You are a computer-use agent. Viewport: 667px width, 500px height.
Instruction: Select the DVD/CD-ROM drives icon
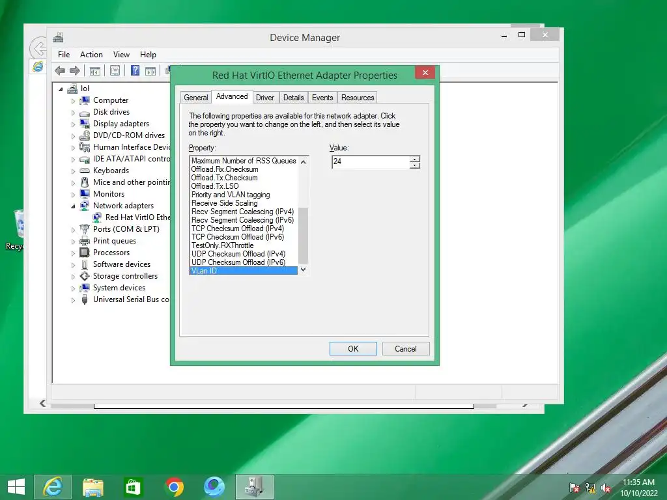click(x=85, y=135)
